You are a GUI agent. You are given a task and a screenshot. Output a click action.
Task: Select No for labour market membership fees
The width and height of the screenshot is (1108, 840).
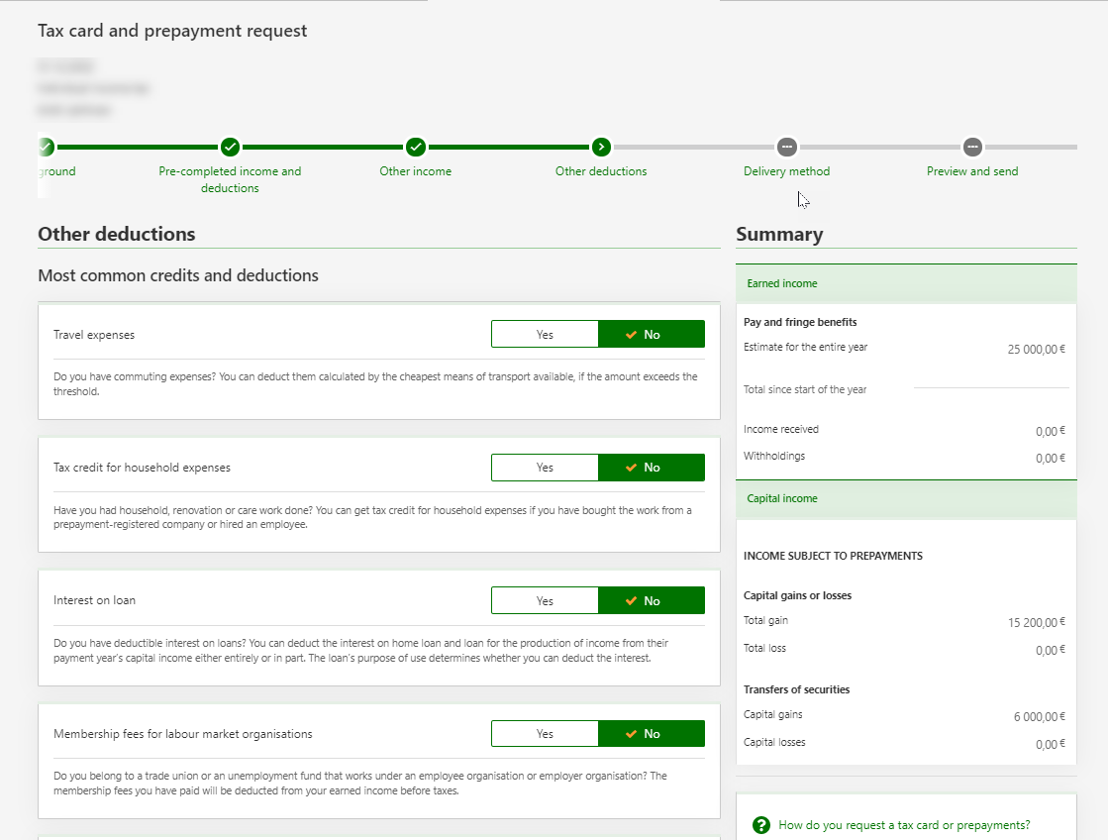652,734
